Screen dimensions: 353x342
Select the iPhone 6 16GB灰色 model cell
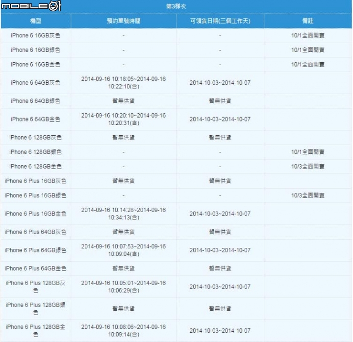[x=36, y=36]
